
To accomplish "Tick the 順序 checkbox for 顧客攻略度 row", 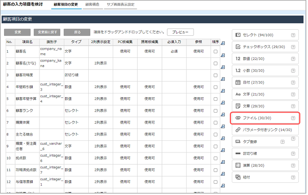I will click(216, 75).
